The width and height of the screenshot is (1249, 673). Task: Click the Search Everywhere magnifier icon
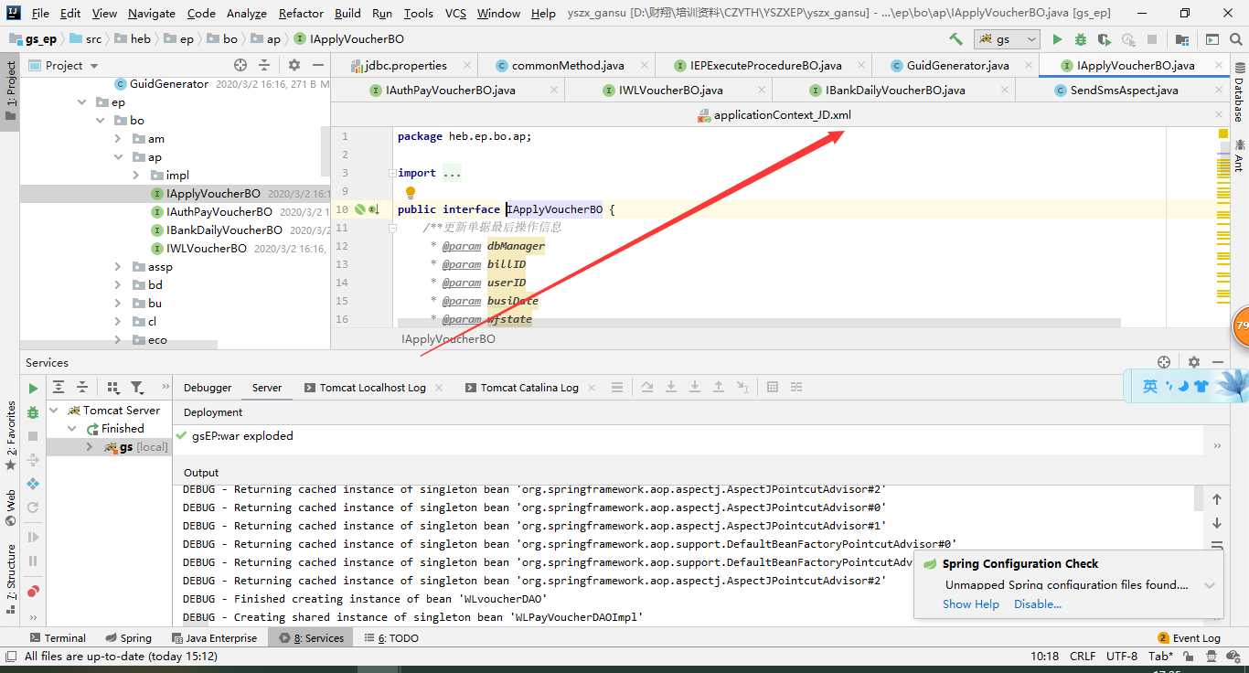click(x=1237, y=39)
